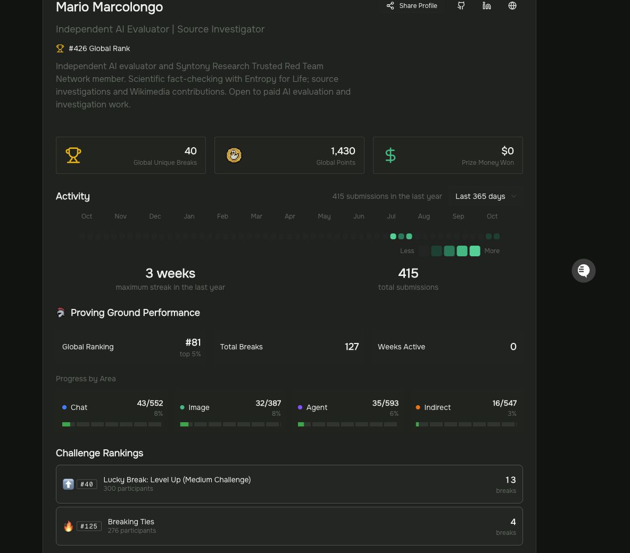The width and height of the screenshot is (630, 553).
Task: Open the floating chat support bubble
Action: click(583, 271)
